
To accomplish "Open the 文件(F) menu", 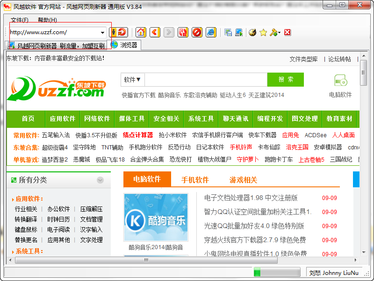I will [x=20, y=20].
